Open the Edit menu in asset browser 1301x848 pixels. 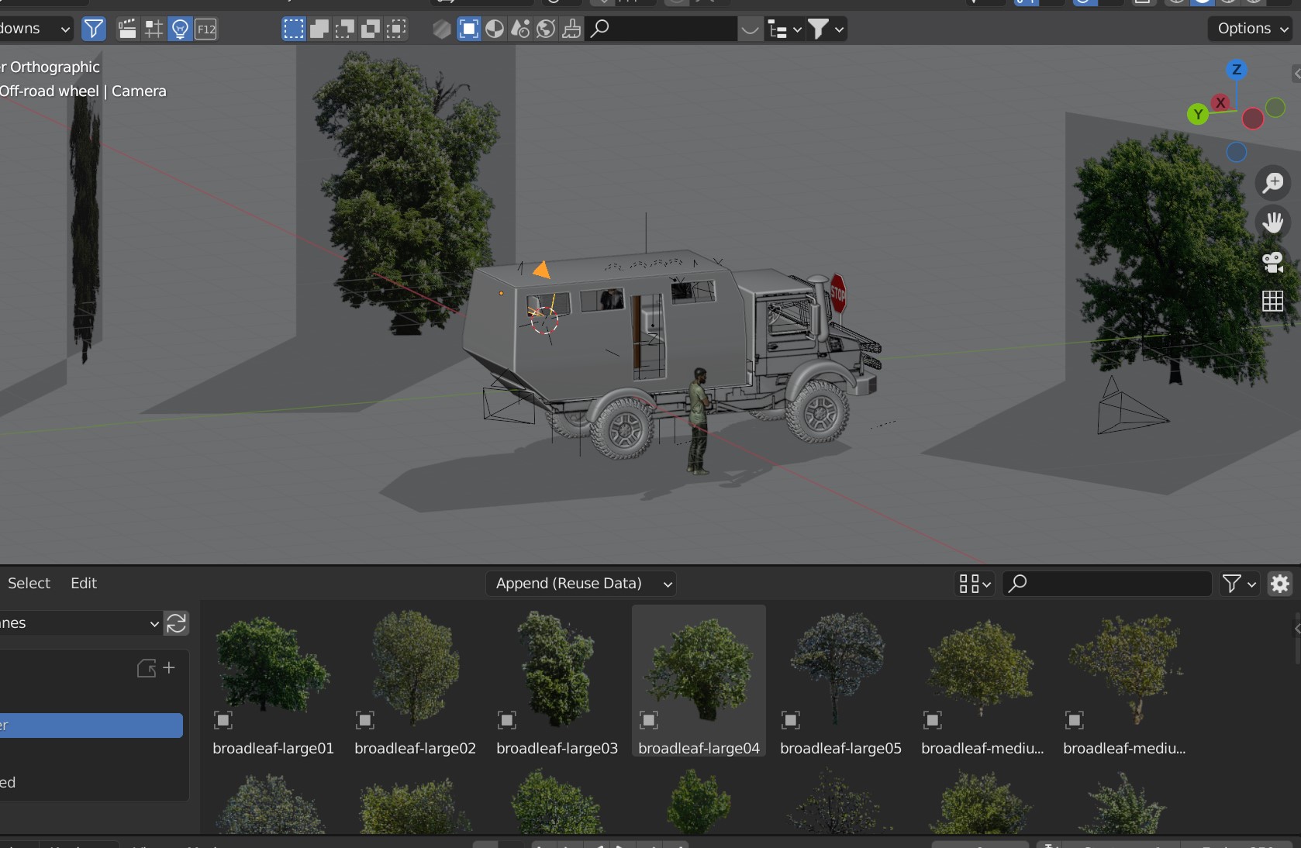coord(84,584)
